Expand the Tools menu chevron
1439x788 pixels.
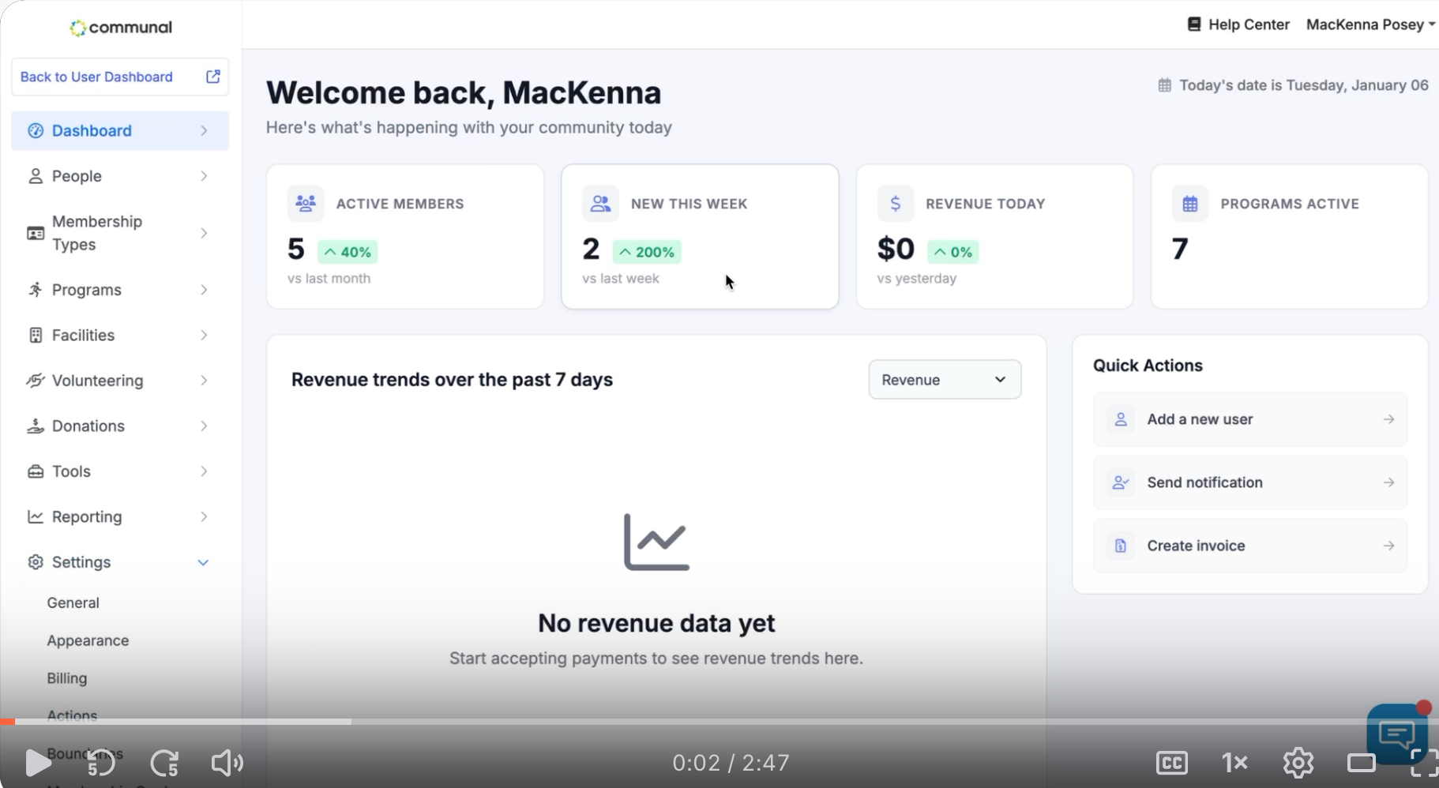204,471
